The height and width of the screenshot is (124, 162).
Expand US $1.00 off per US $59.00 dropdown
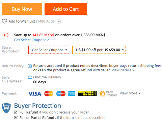click(x=99, y=50)
